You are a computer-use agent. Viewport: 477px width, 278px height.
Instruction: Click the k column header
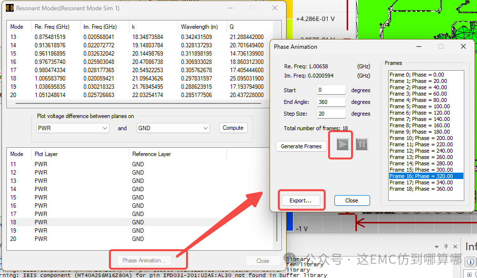153,27
